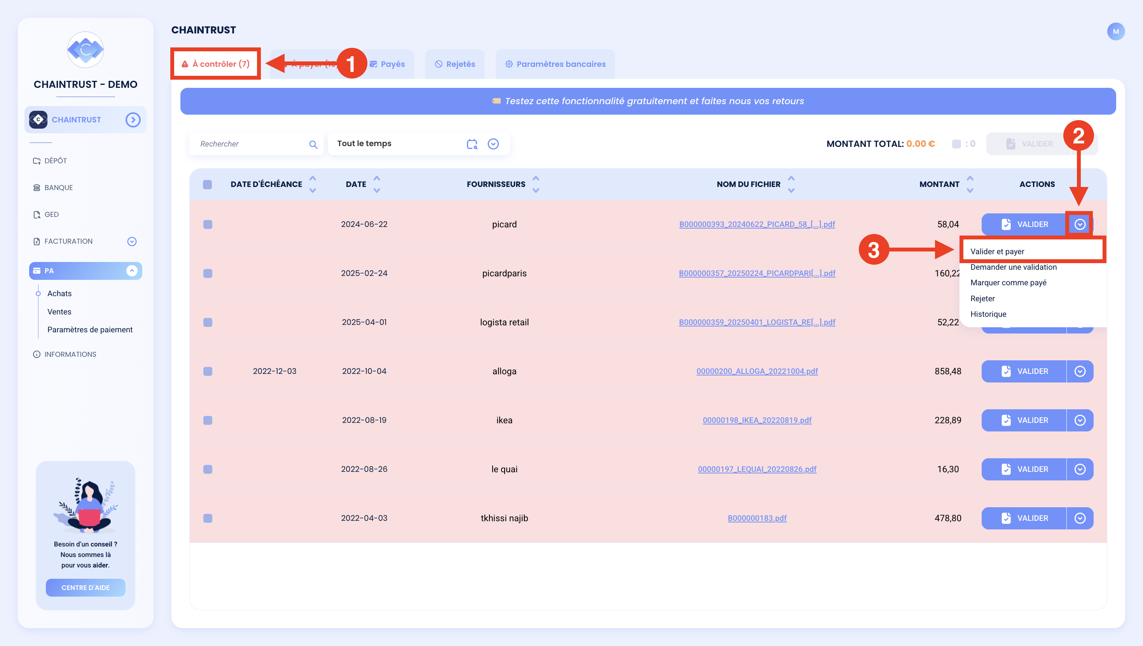This screenshot has width=1143, height=646.
Task: Open the 00000200_ALLOGA_20221004.pdf link
Action: tap(757, 371)
